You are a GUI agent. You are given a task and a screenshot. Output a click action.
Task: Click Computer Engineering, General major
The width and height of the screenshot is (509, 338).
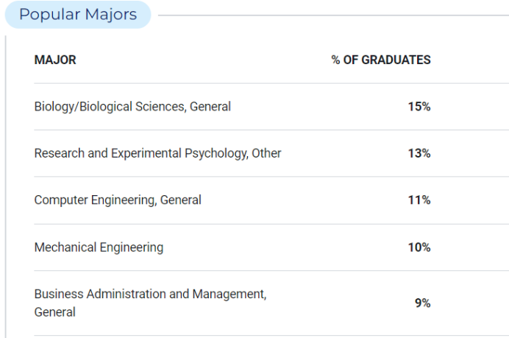[x=118, y=200]
